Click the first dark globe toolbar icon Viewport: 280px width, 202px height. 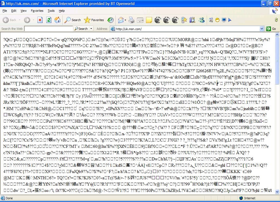[x=157, y=20]
